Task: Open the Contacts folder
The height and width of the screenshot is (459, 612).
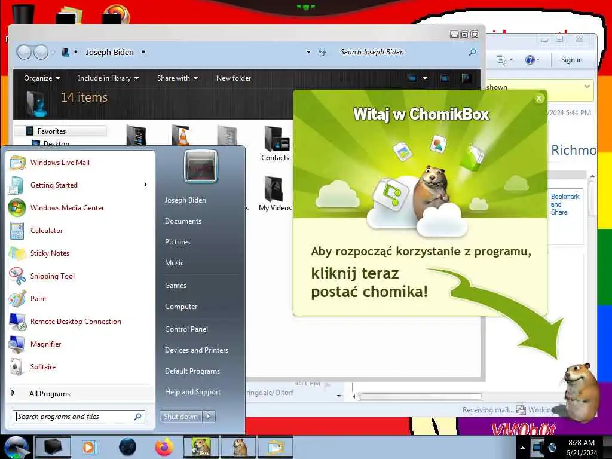Action: point(275,143)
